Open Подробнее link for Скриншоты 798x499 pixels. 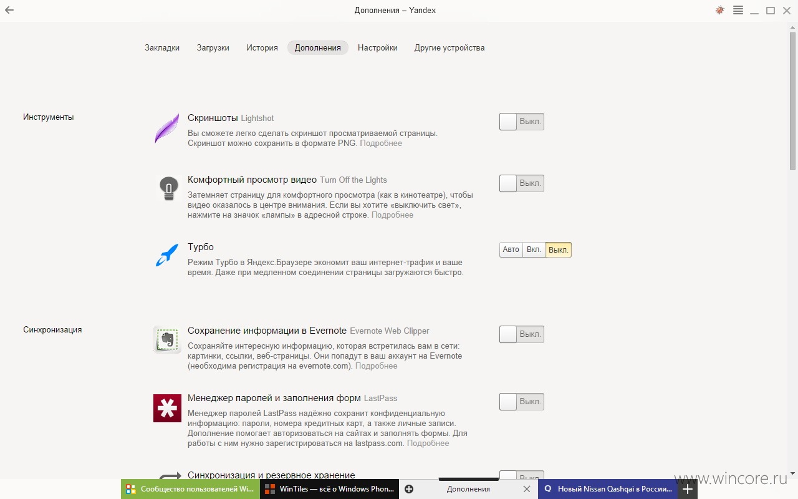coord(381,143)
